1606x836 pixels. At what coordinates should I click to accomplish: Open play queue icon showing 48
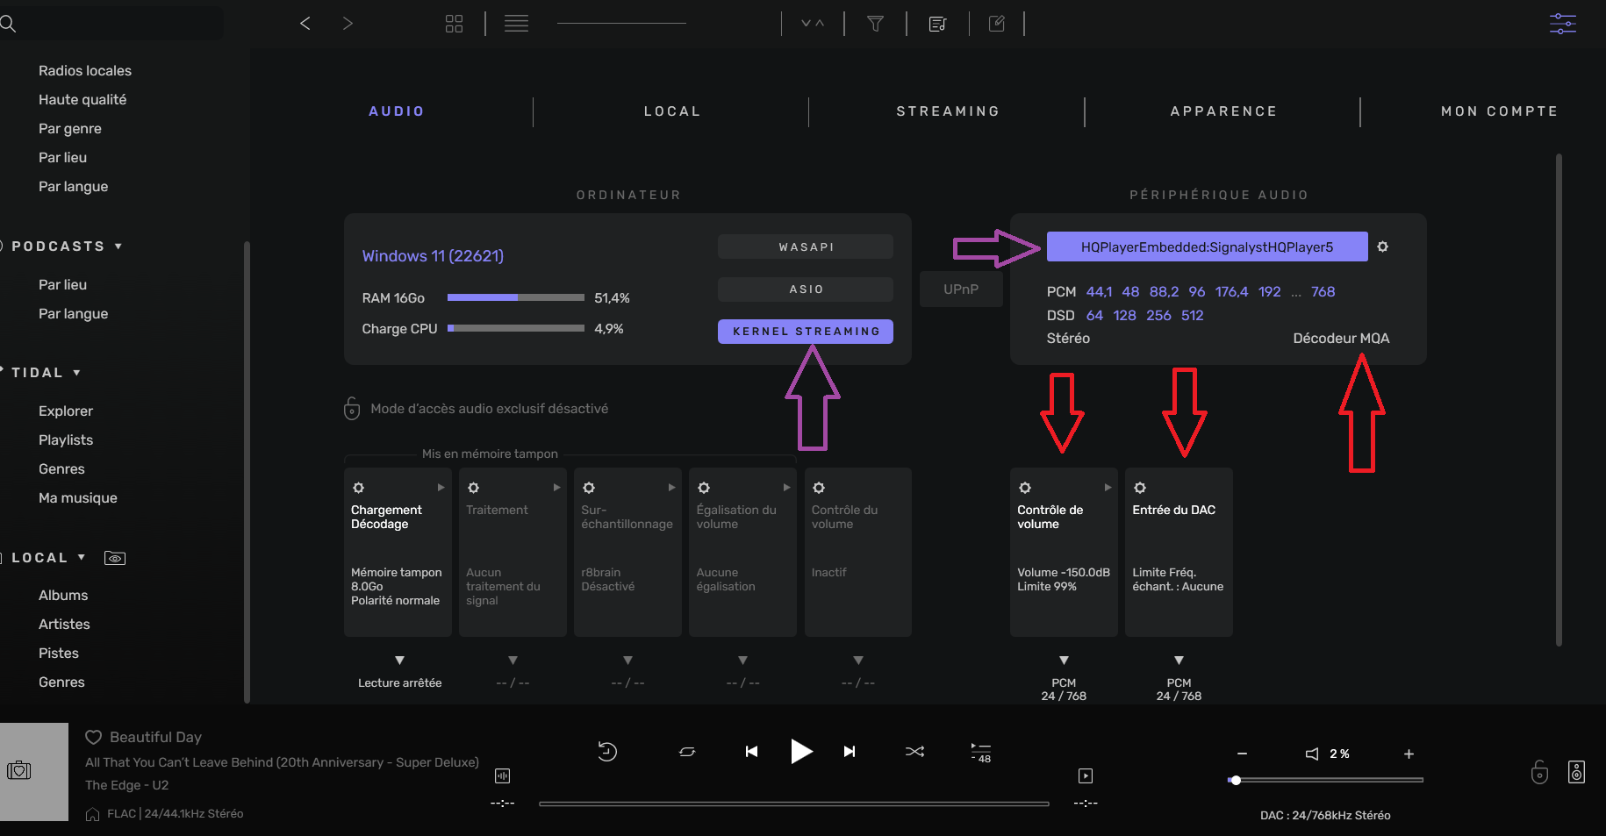click(x=981, y=752)
